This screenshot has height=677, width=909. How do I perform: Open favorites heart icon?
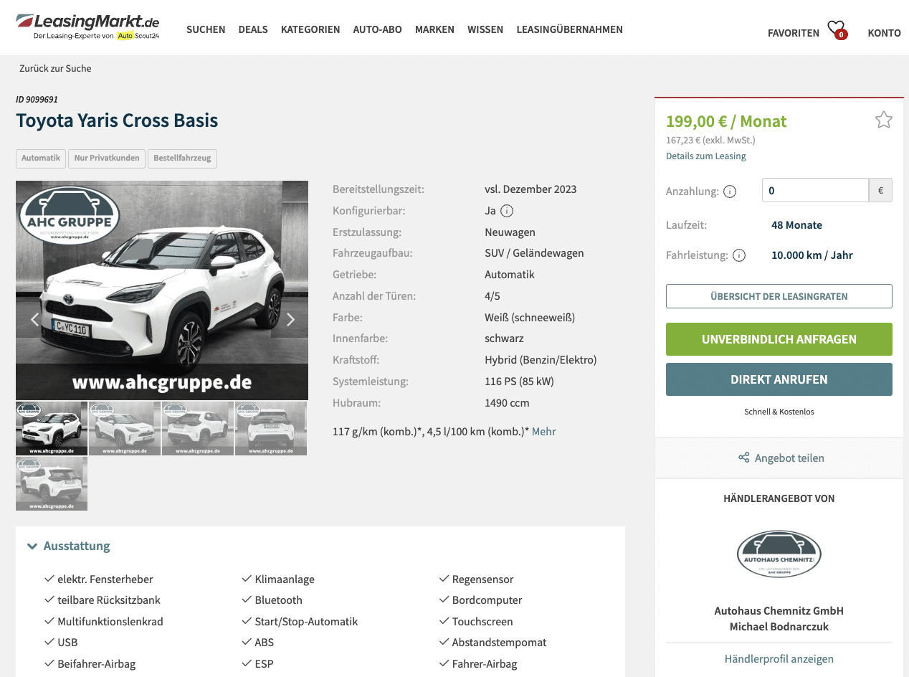(x=837, y=29)
